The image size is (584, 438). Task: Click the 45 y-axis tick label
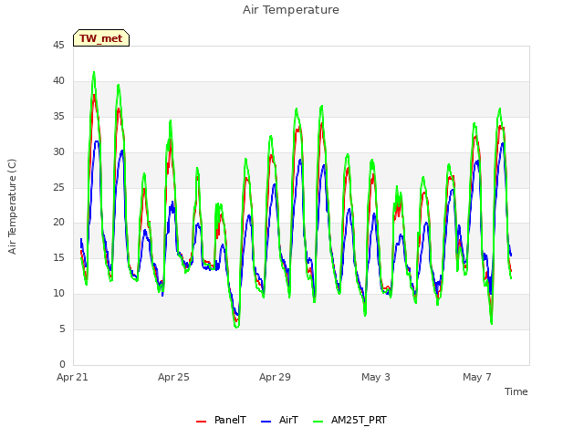(58, 46)
